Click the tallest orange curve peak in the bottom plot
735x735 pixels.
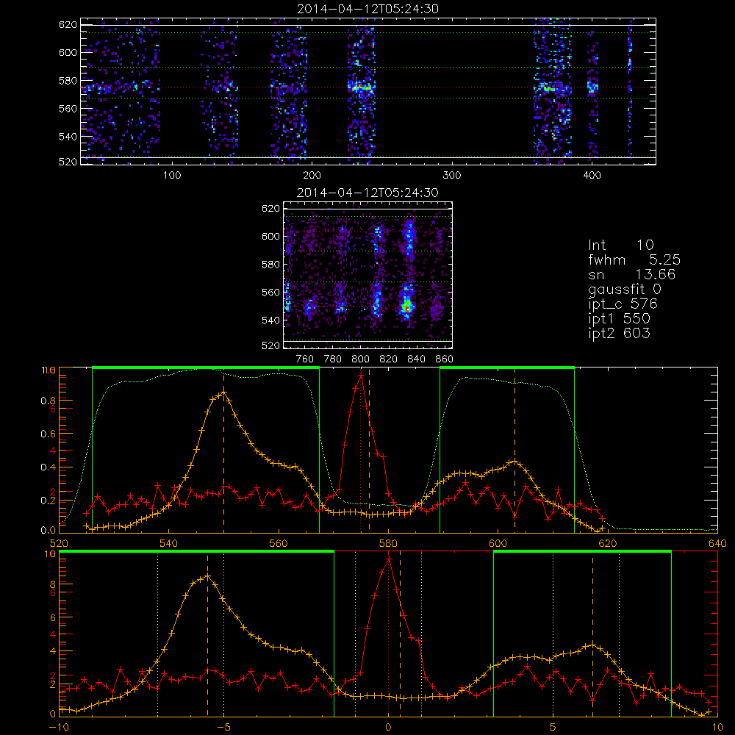tap(208, 576)
